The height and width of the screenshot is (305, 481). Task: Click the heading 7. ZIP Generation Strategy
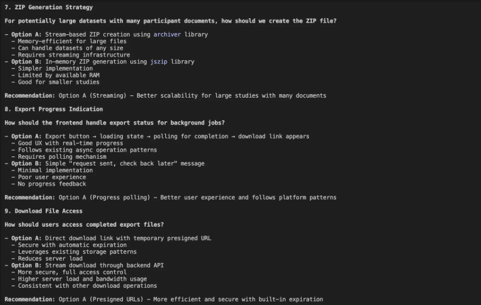pos(48,7)
